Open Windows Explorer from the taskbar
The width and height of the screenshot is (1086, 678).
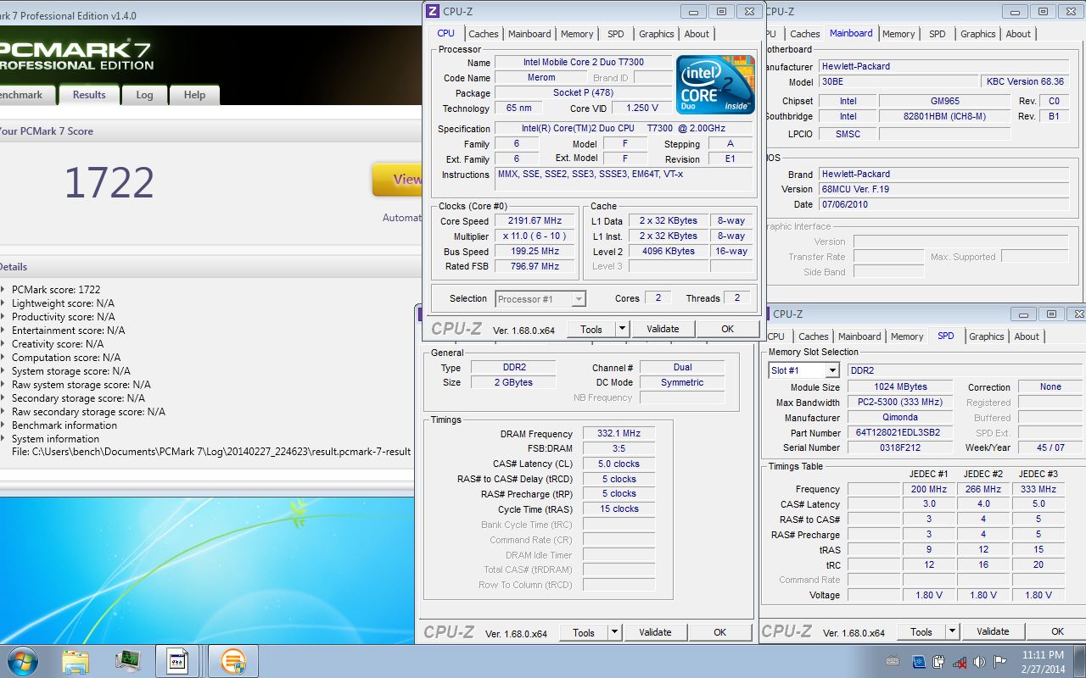76,661
